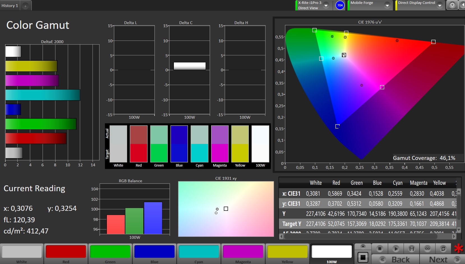Click the Back button
Viewport: 465px width, 264px height.
396,259
